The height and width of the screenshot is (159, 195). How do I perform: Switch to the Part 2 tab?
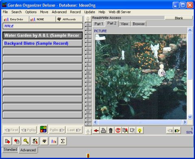point(112,24)
